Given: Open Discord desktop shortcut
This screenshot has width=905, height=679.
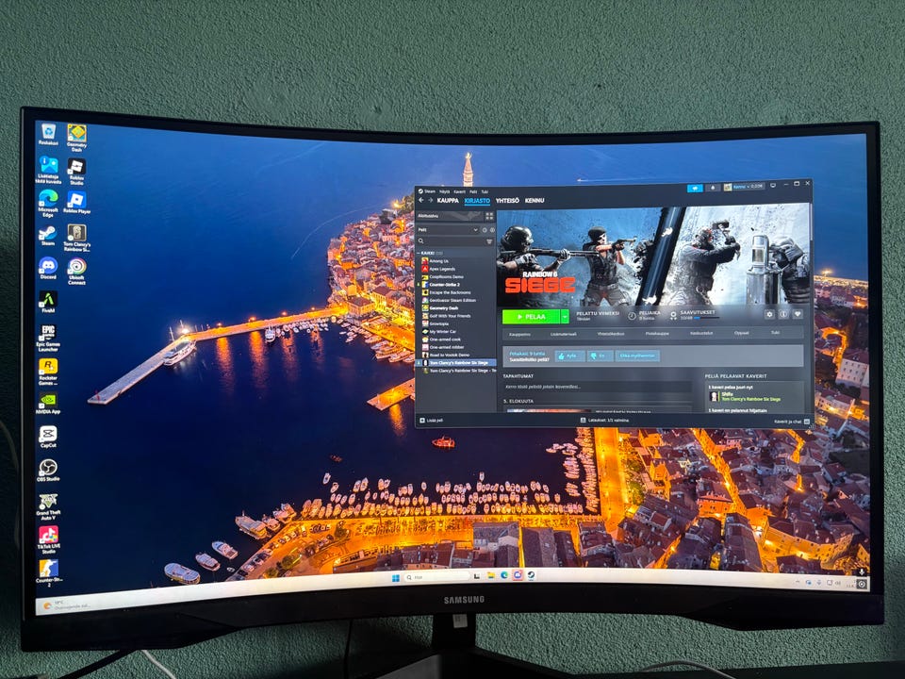Looking at the screenshot, I should 48,269.
